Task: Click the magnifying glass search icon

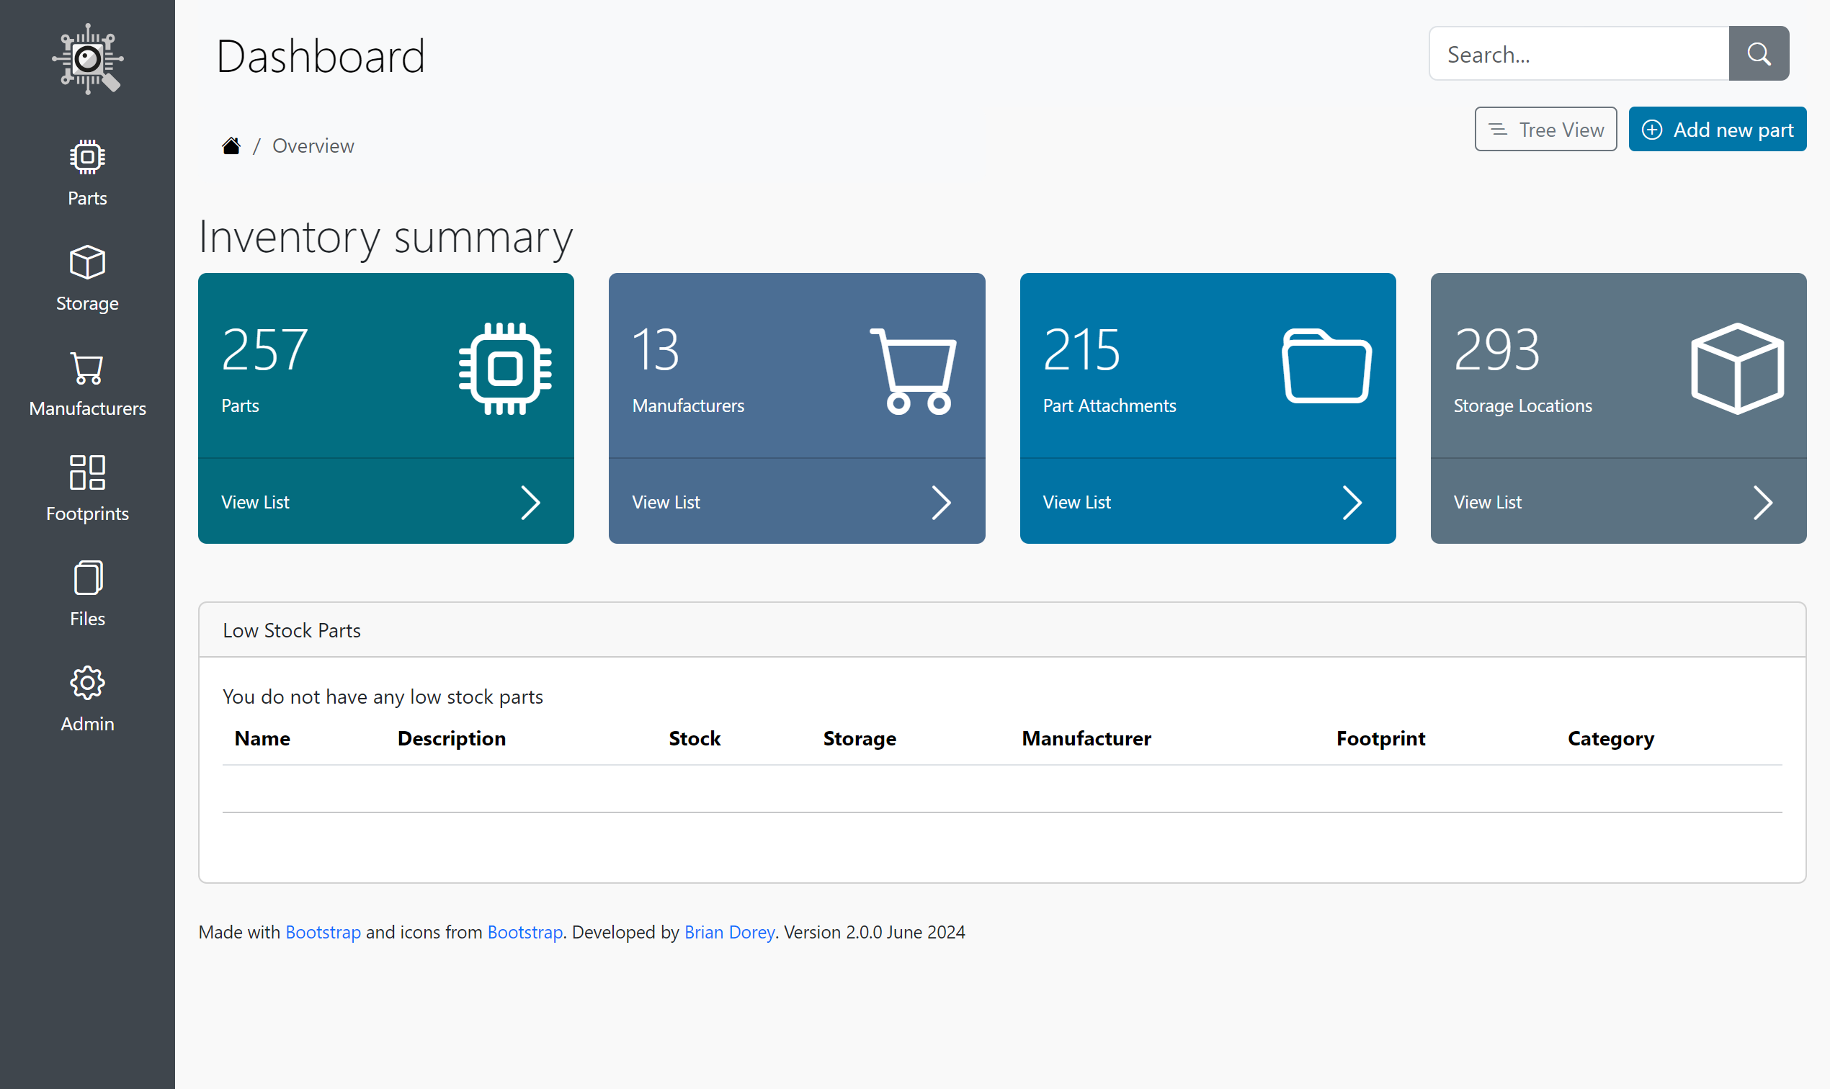Action: (x=1758, y=53)
